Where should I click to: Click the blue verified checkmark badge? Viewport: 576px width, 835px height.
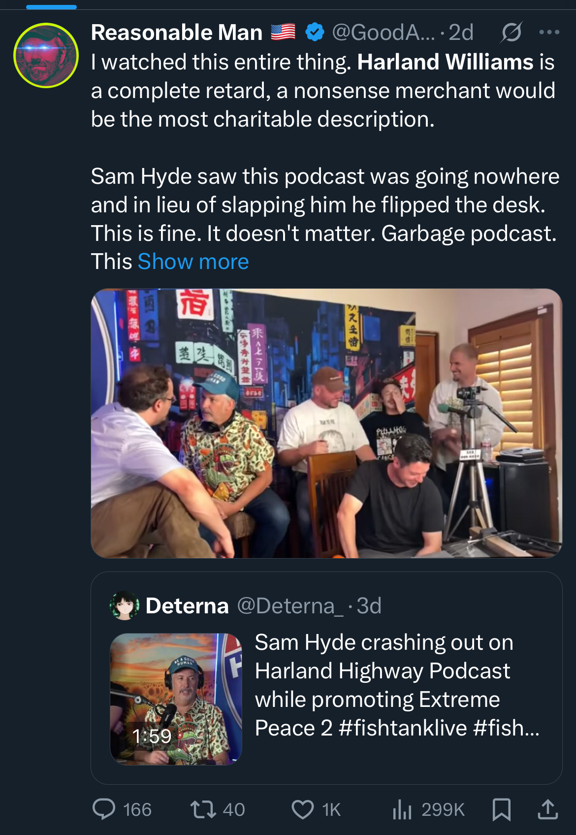pyautogui.click(x=315, y=33)
